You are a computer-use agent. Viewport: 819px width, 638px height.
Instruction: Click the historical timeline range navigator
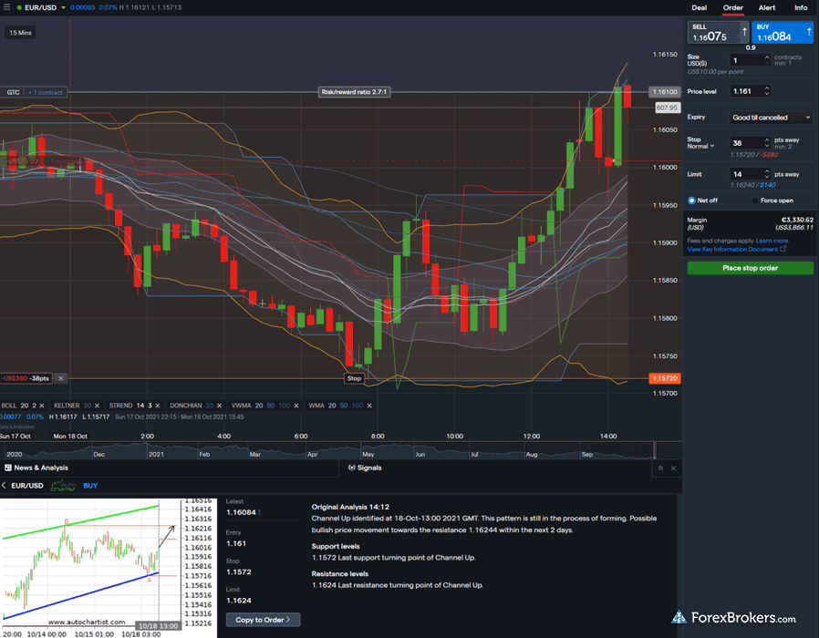pyautogui.click(x=328, y=451)
